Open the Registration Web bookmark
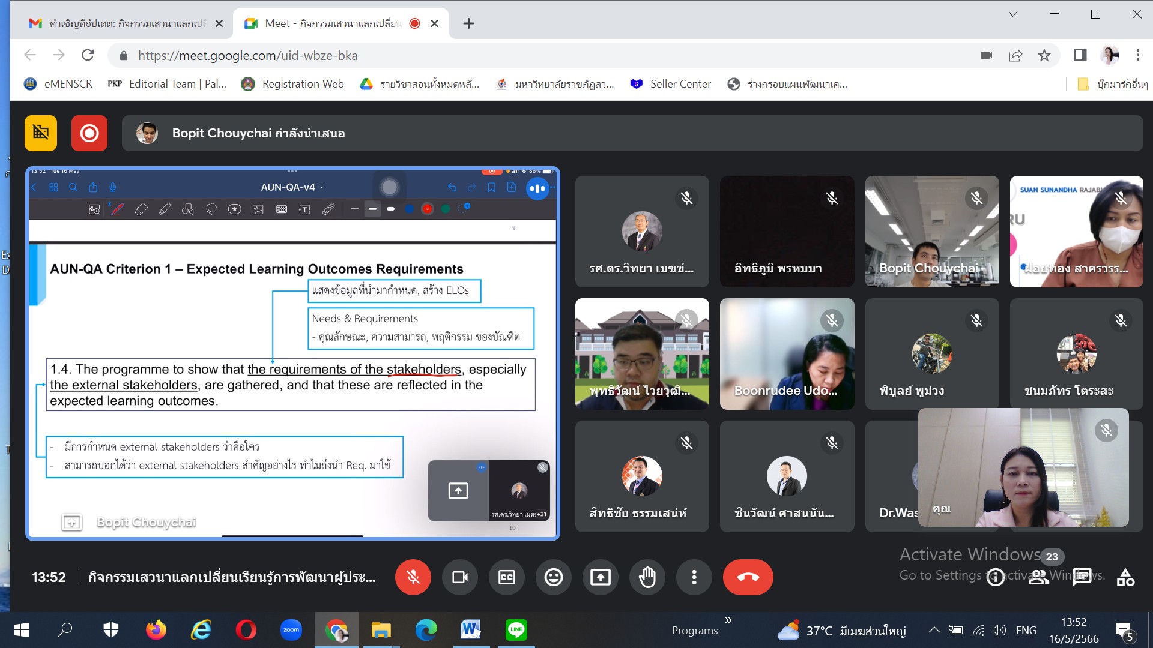This screenshot has height=648, width=1153. 293,84
